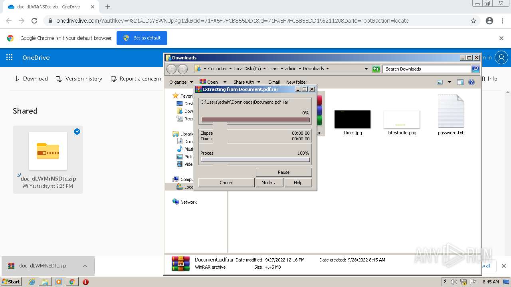The image size is (511, 287).
Task: Open Organize dropdown menu
Action: point(181,82)
